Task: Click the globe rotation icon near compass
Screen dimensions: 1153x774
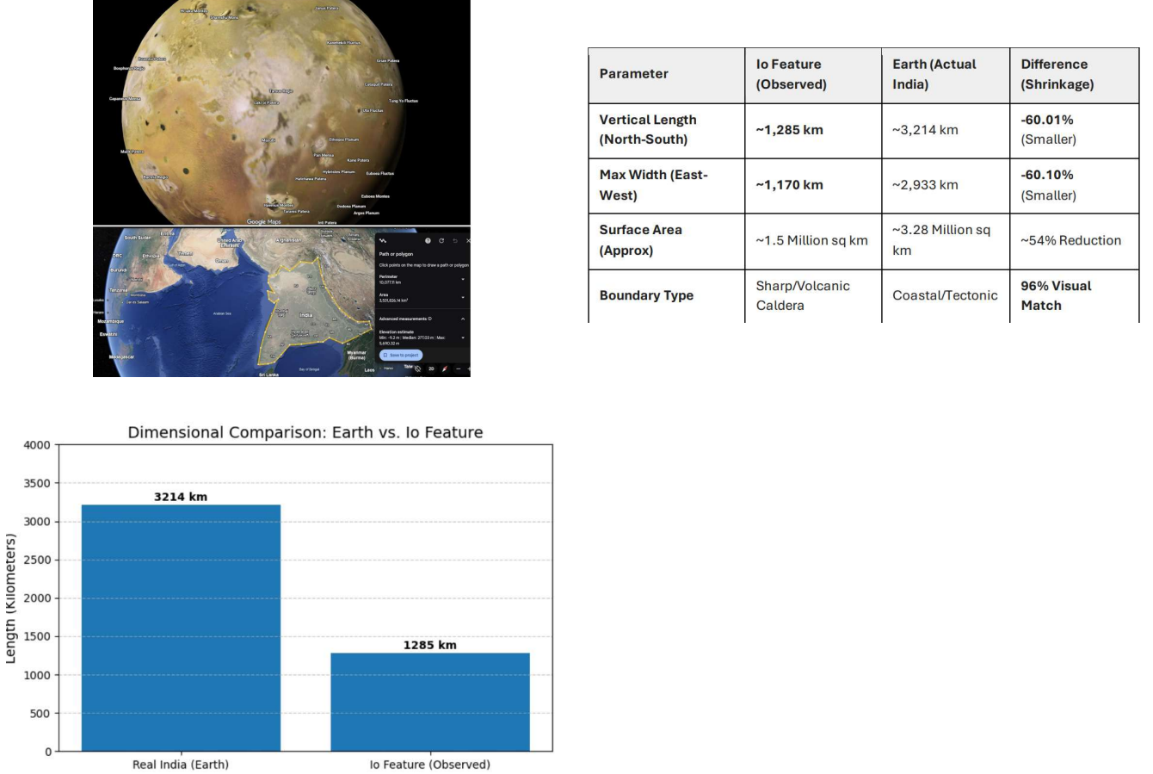Action: pos(418,368)
